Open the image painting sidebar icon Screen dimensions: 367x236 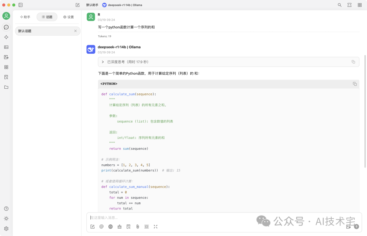point(6,47)
